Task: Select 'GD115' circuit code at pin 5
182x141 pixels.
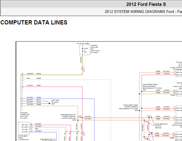Action: click(39, 100)
